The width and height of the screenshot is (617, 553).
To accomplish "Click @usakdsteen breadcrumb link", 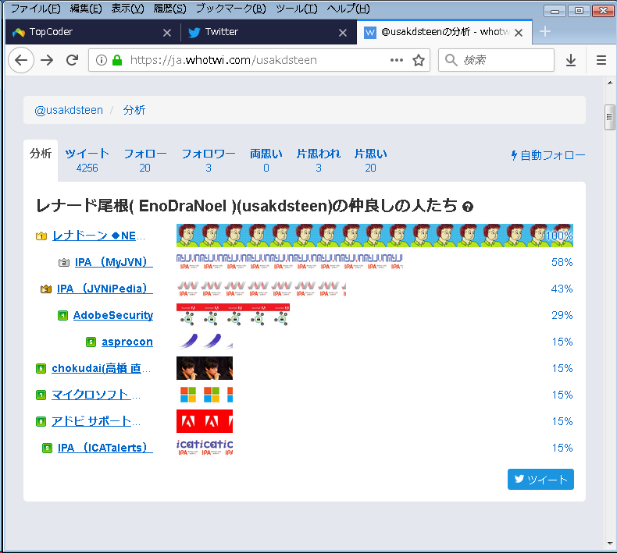I will pos(69,110).
